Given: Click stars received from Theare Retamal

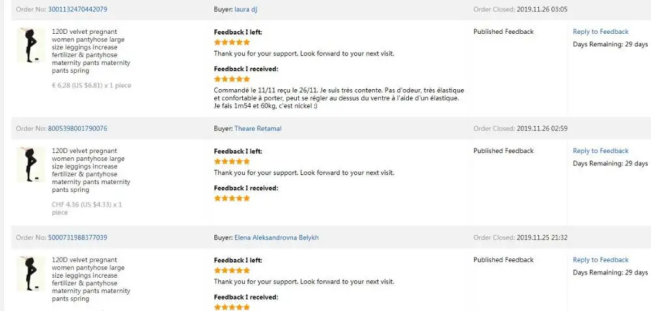Looking at the screenshot, I should click(x=232, y=198).
